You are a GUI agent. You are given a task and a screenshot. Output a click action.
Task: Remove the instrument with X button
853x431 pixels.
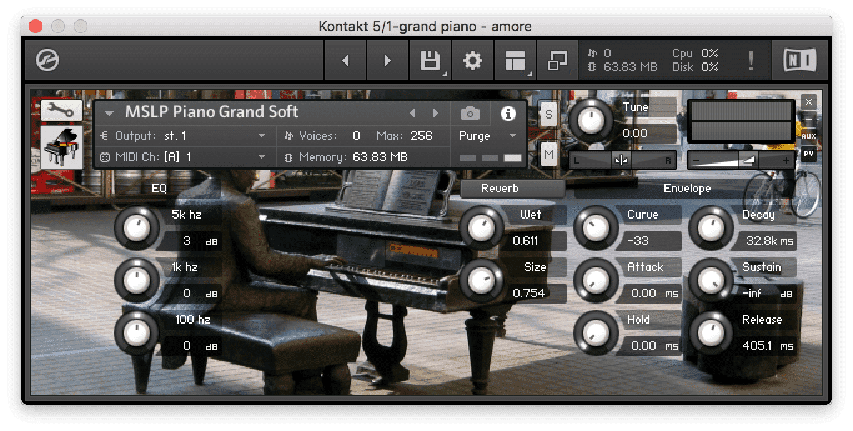(809, 101)
